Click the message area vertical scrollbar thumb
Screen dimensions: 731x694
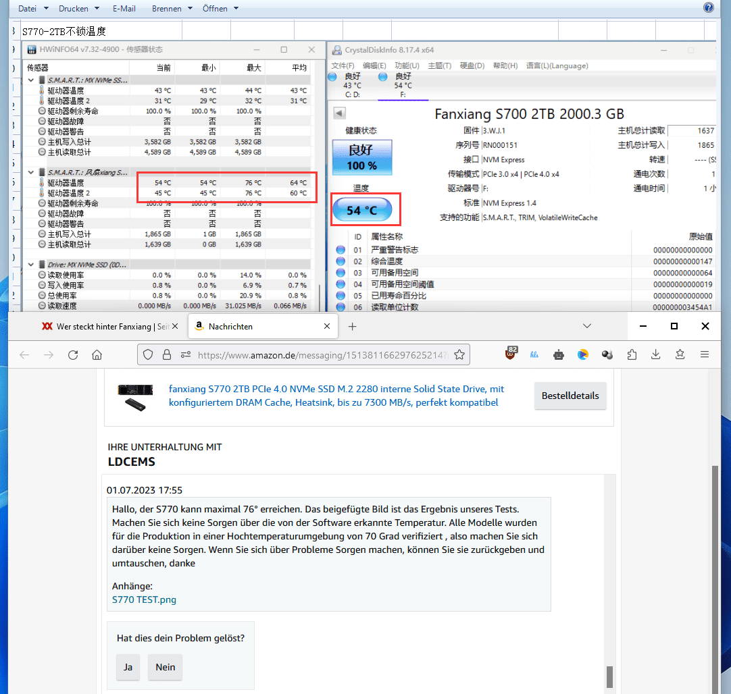609,676
